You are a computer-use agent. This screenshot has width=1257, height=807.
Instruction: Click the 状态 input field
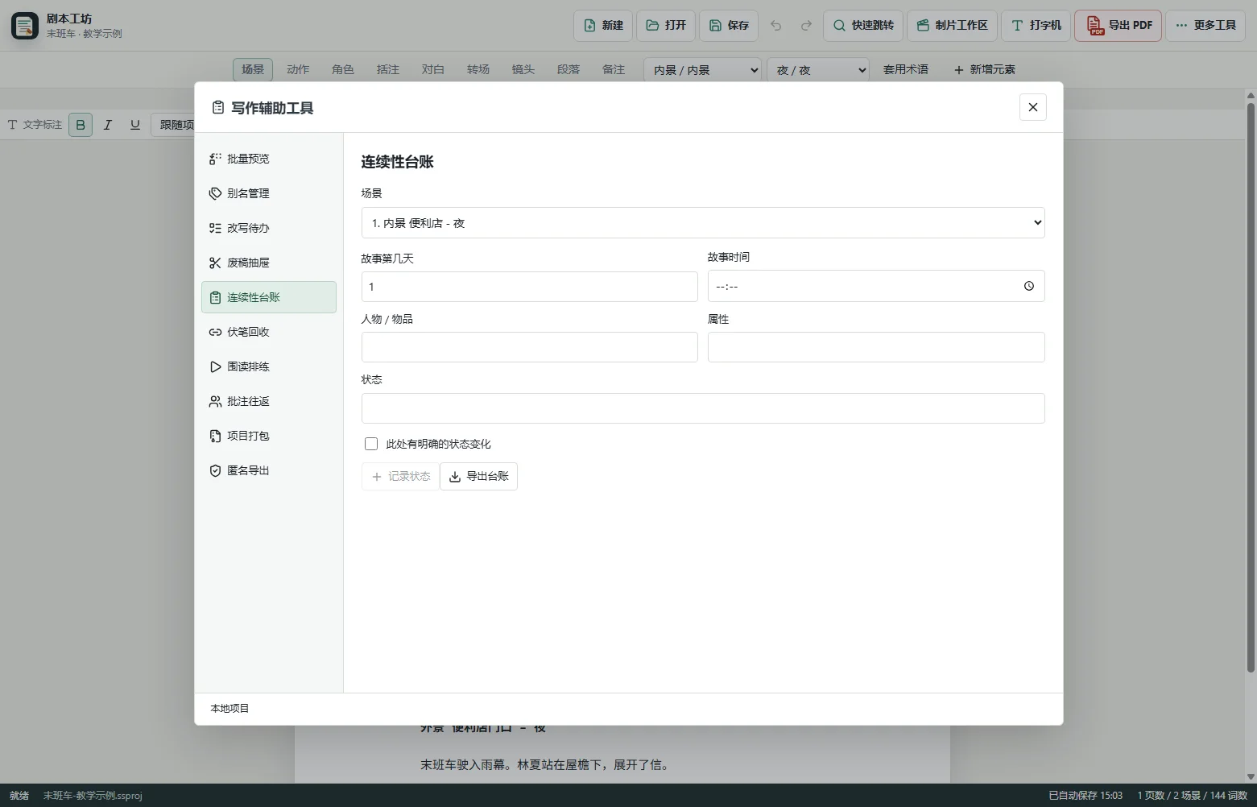tap(703, 408)
